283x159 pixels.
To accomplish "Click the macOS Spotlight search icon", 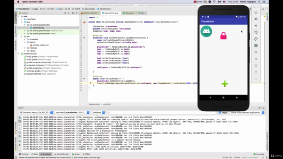I will [259, 2].
